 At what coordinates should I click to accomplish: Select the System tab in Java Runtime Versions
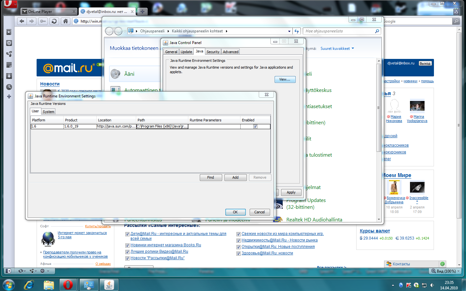[49, 112]
